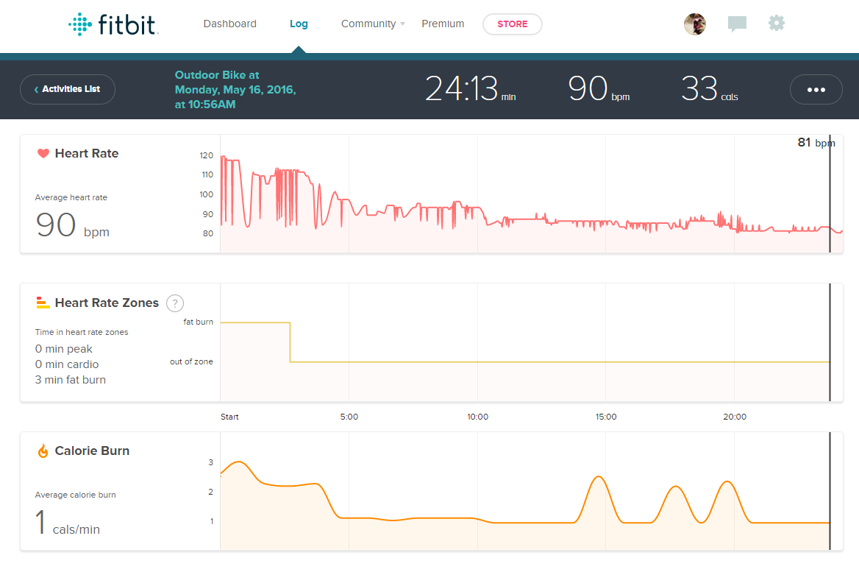Viewport: 859px width, 572px height.
Task: Click the Outdoor Bike activity title
Action: [x=235, y=89]
